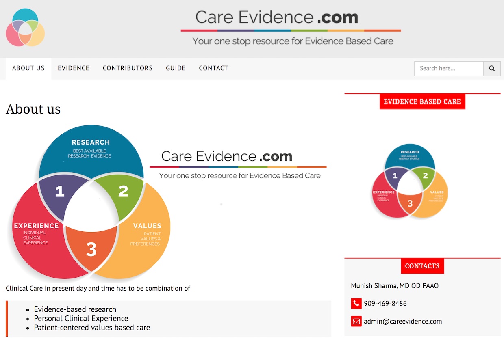This screenshot has width=504, height=341.
Task: Open the EVIDENCE menu item
Action: tap(74, 68)
